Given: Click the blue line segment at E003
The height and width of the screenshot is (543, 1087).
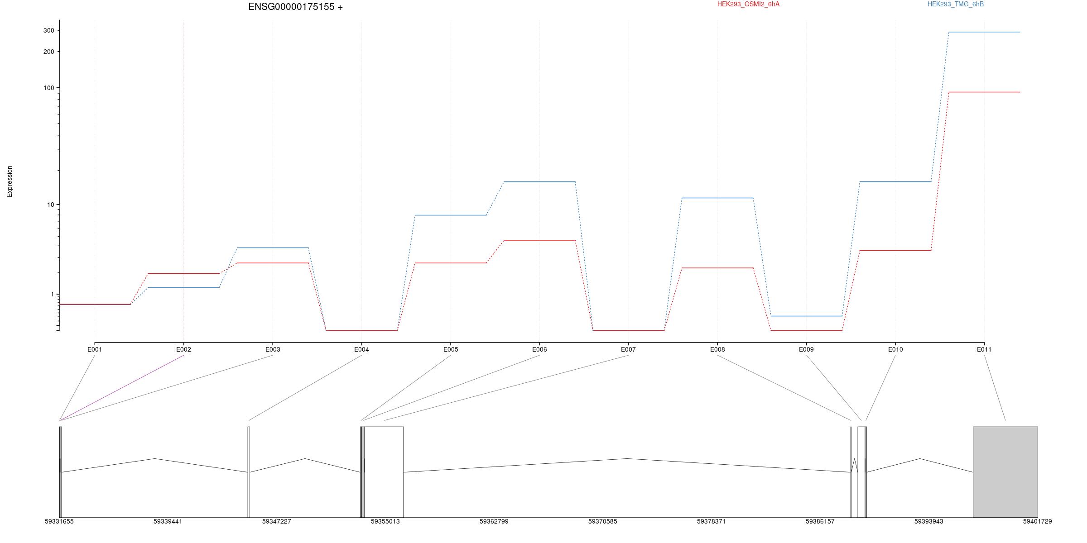Looking at the screenshot, I should pos(273,248).
